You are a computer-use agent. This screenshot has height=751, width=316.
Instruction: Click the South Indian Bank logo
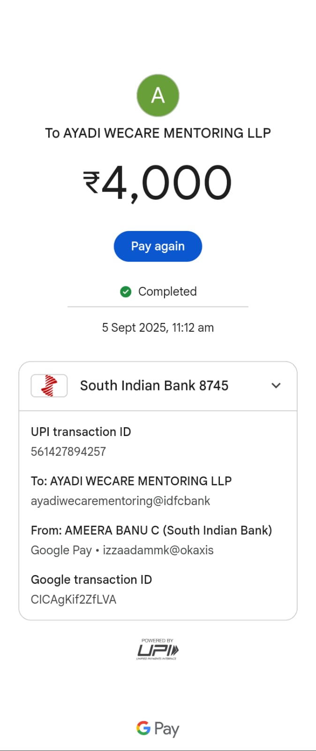click(x=49, y=386)
